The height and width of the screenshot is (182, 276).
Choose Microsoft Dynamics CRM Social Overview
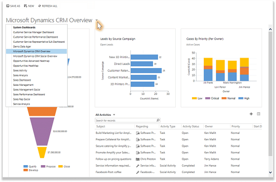[35, 56]
